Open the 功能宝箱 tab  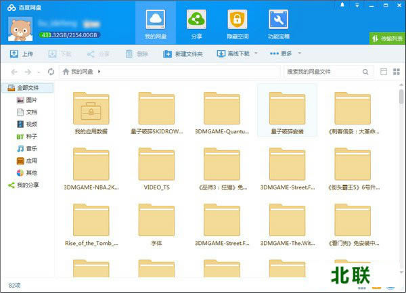(x=278, y=24)
